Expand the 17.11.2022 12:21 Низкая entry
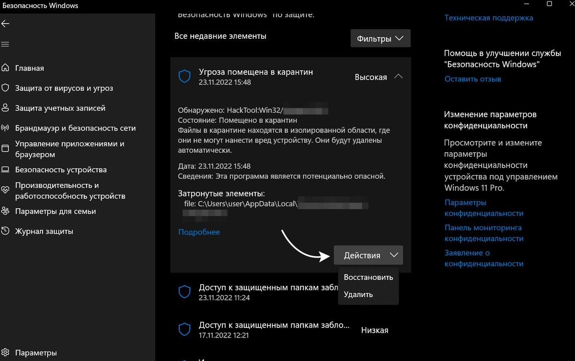 tap(290, 330)
